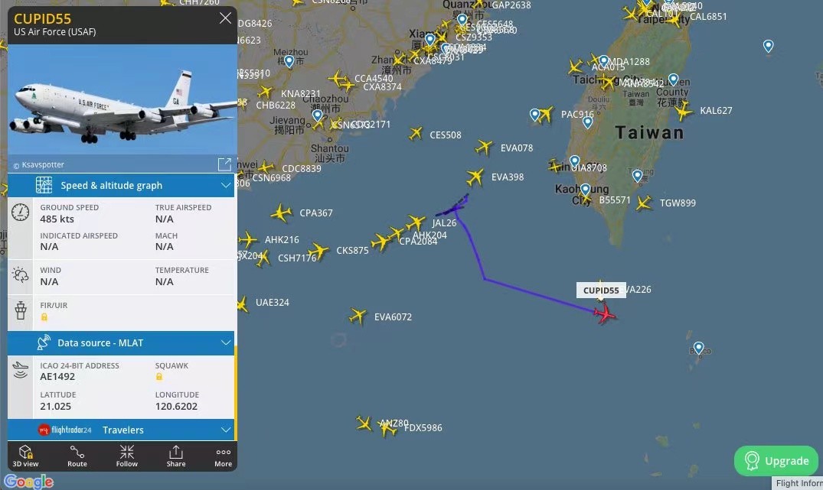Close the CUPID55 flight panel
The height and width of the screenshot is (490, 823).
(x=225, y=18)
